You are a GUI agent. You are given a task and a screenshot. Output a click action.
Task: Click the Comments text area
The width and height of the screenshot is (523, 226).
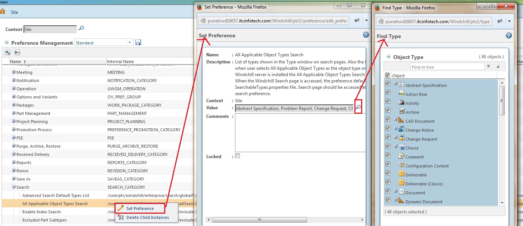[300, 133]
